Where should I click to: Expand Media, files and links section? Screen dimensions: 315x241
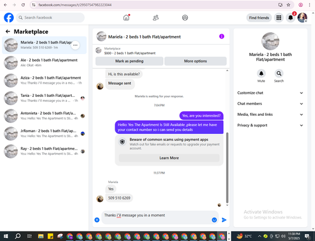(x=270, y=115)
